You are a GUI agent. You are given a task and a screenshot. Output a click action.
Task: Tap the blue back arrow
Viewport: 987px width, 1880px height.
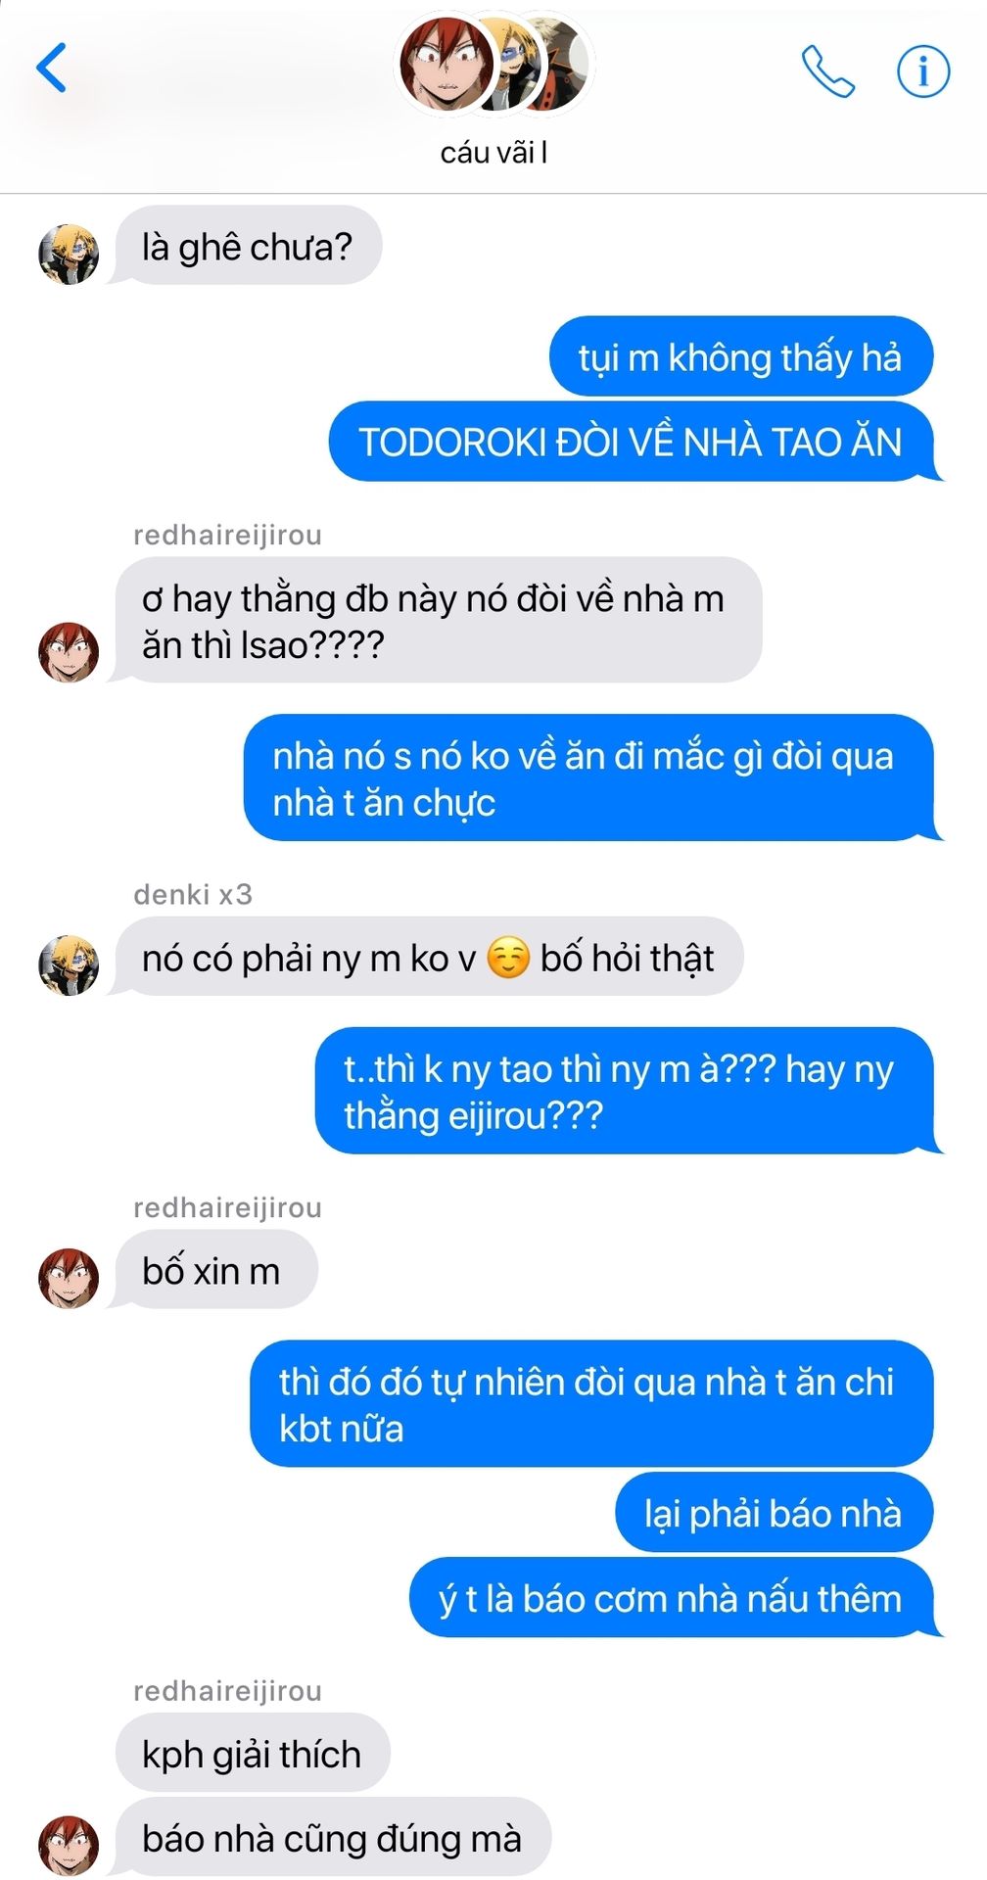tap(51, 68)
